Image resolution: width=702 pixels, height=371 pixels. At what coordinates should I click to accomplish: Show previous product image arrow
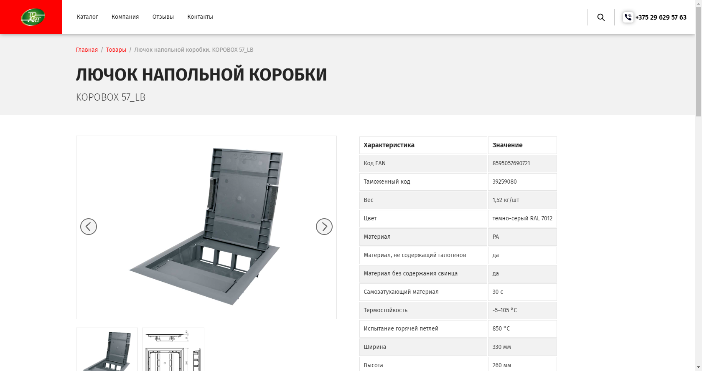89,227
